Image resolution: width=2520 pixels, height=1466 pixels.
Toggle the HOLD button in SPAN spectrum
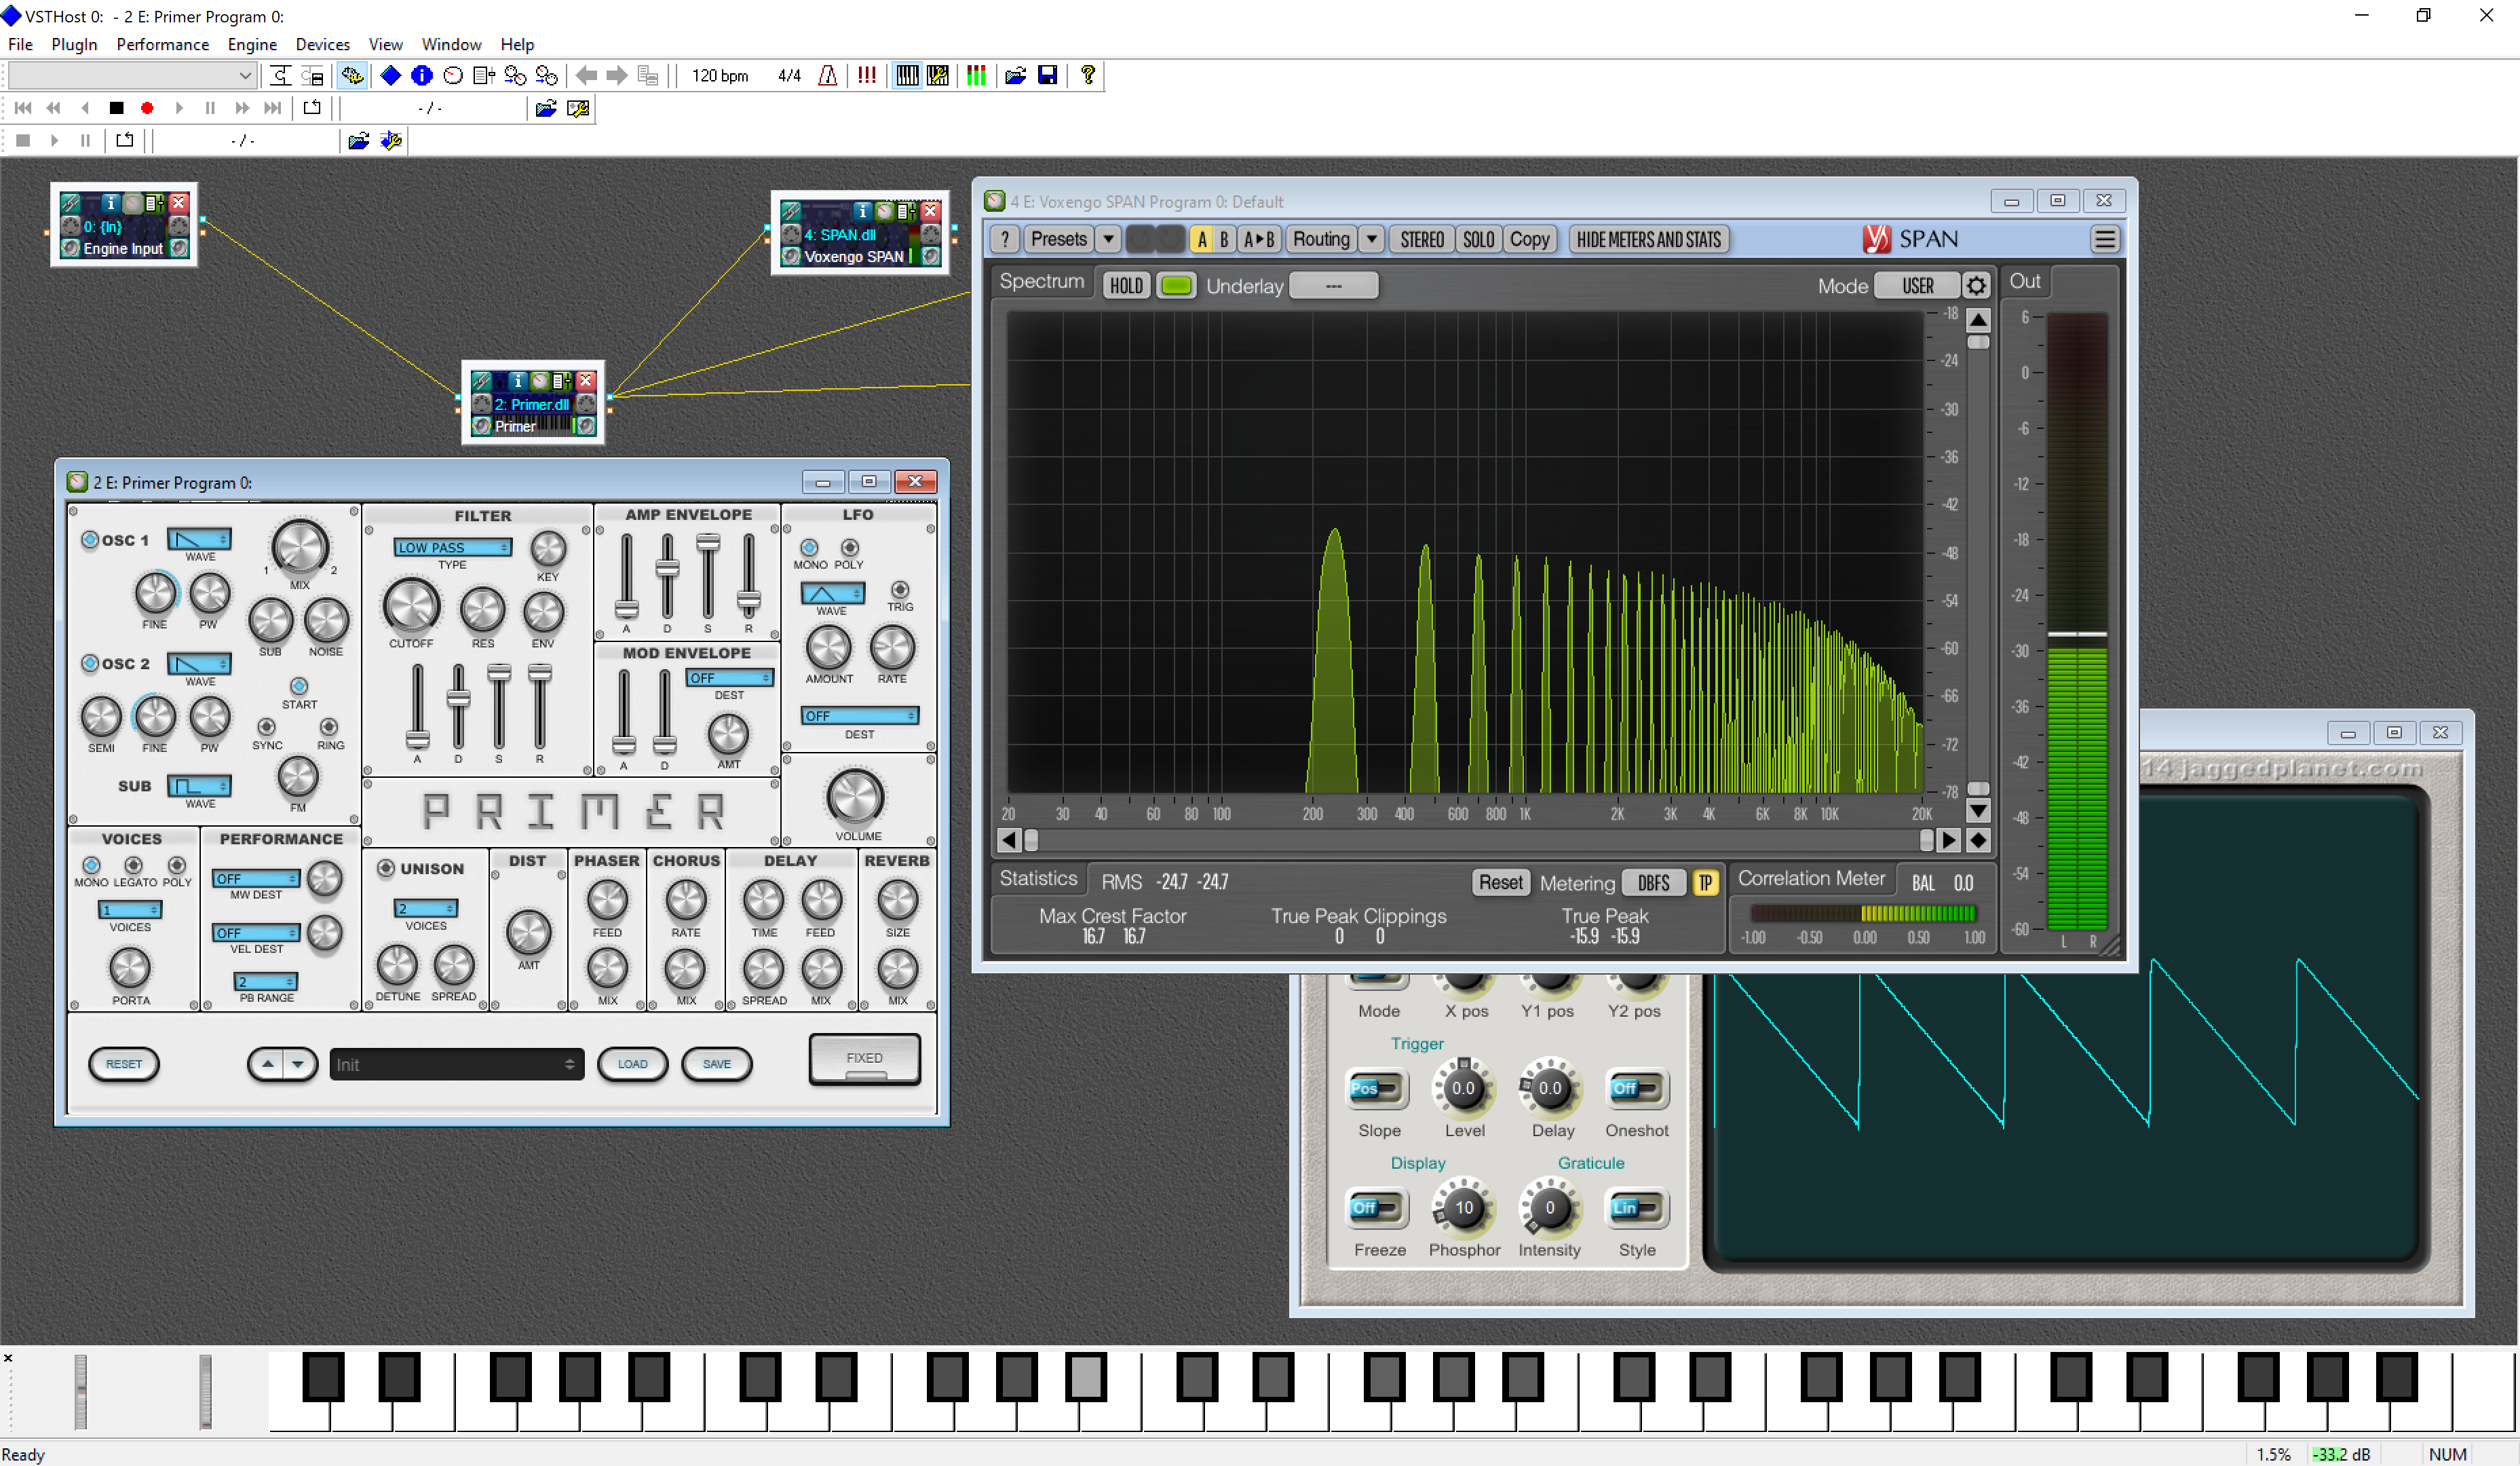(1126, 286)
